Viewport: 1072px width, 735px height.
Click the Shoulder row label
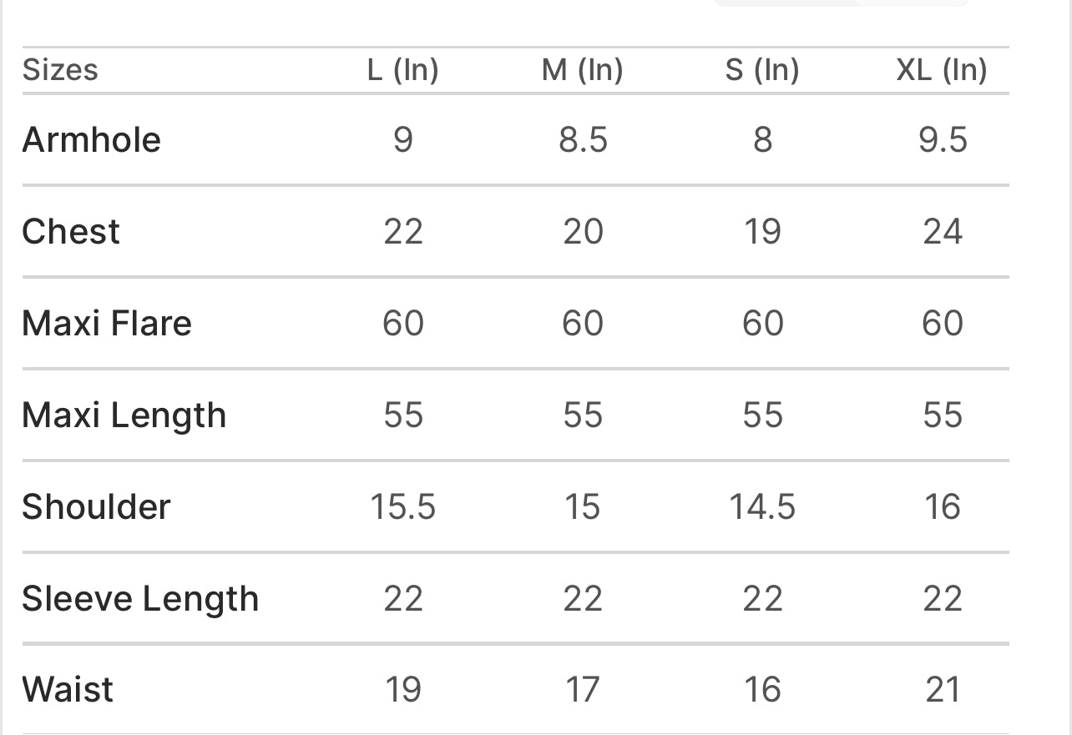(x=96, y=506)
